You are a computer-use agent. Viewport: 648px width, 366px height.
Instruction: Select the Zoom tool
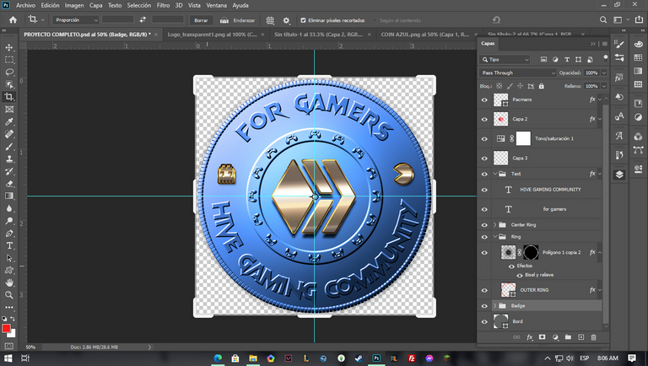click(9, 295)
